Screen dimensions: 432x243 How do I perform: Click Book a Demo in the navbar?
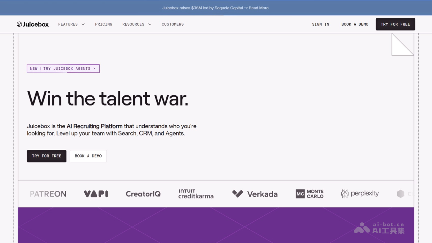[355, 24]
